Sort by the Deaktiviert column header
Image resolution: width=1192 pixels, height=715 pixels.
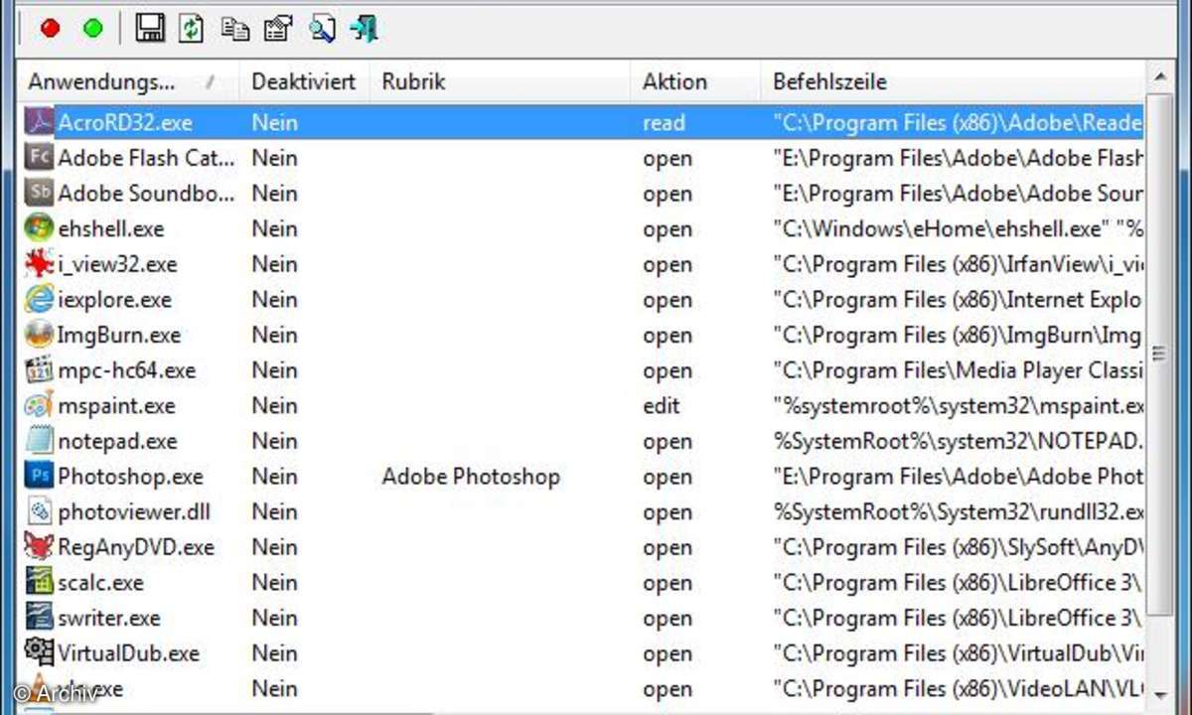pyautogui.click(x=304, y=81)
